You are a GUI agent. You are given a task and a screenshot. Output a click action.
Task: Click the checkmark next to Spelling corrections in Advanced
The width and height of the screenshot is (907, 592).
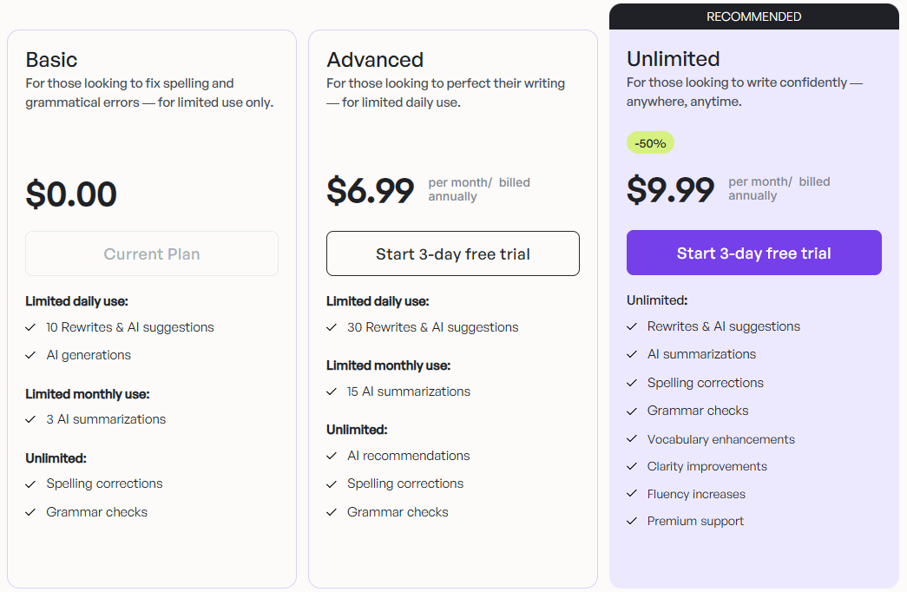pyautogui.click(x=332, y=483)
